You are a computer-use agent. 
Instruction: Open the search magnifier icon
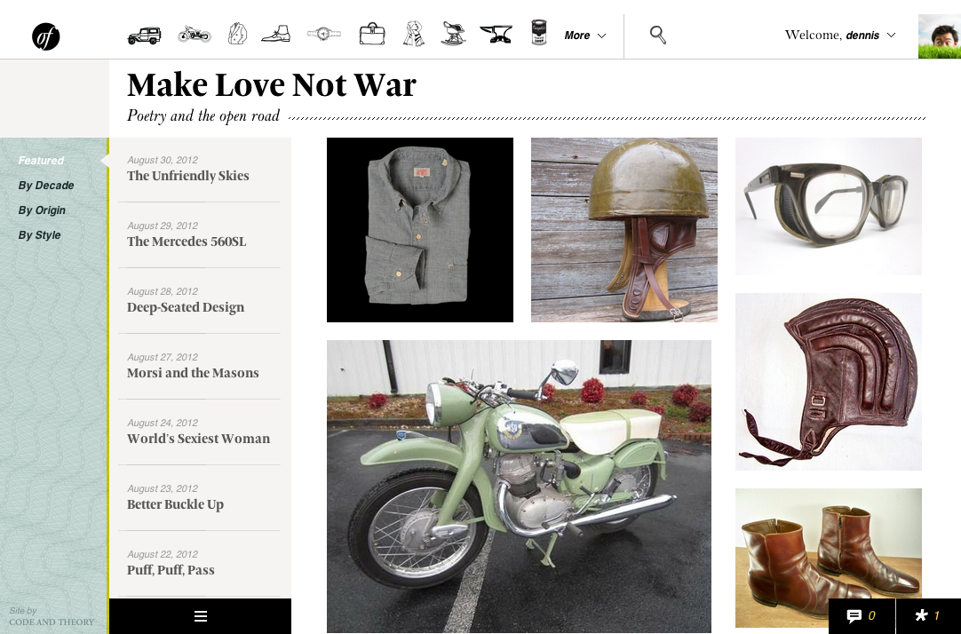tap(657, 35)
